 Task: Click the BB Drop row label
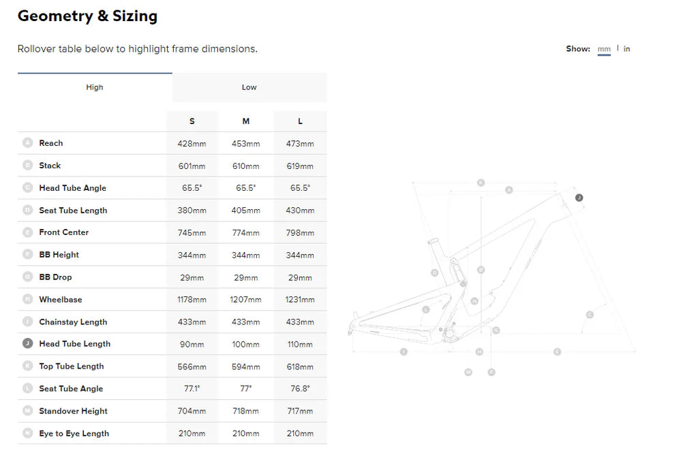[55, 277]
